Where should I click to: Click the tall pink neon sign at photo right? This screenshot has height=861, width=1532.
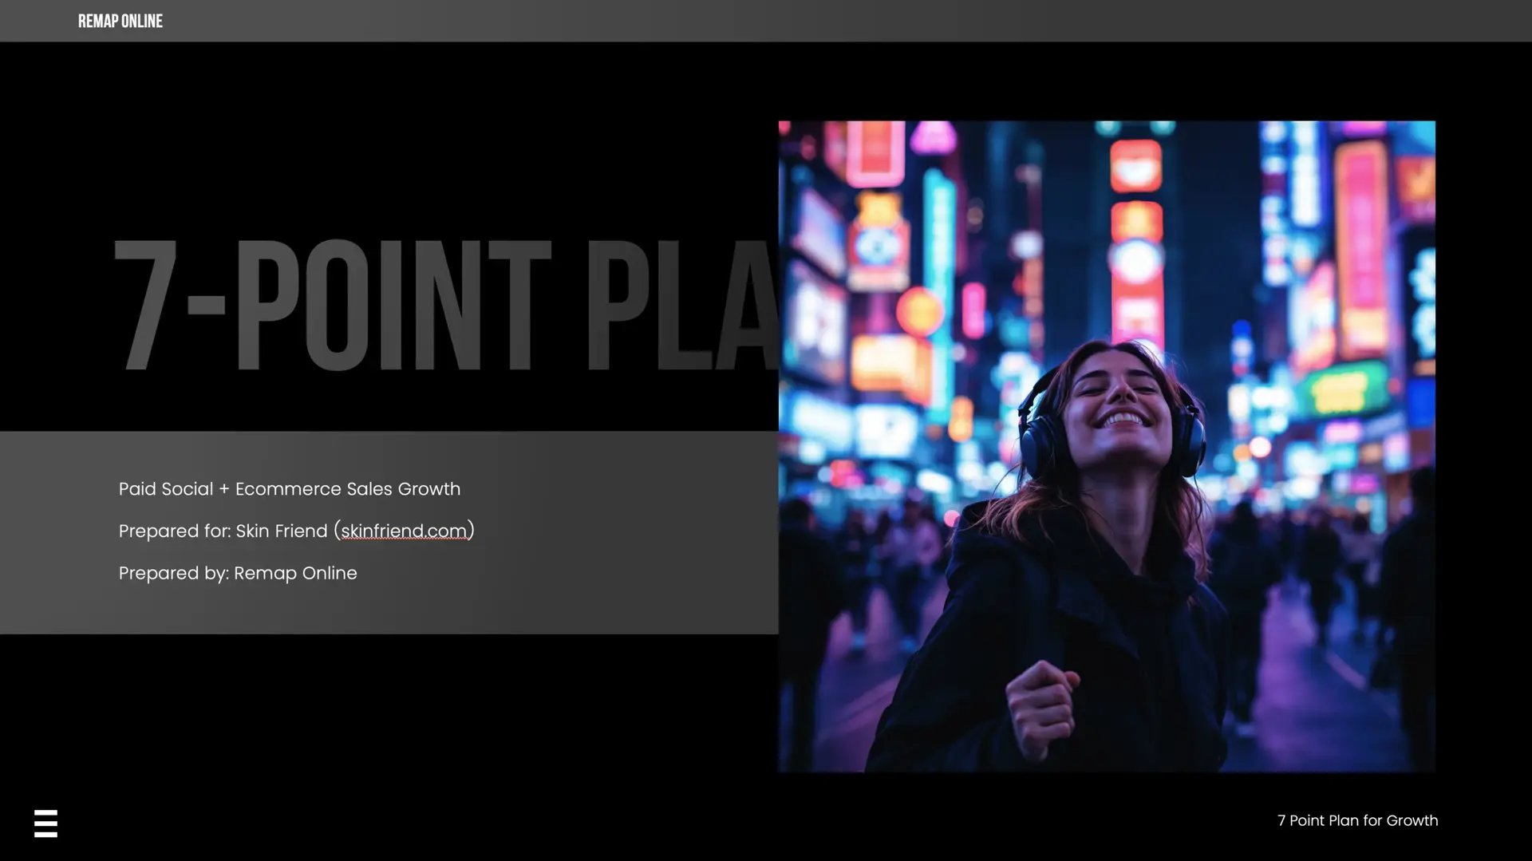point(1361,247)
